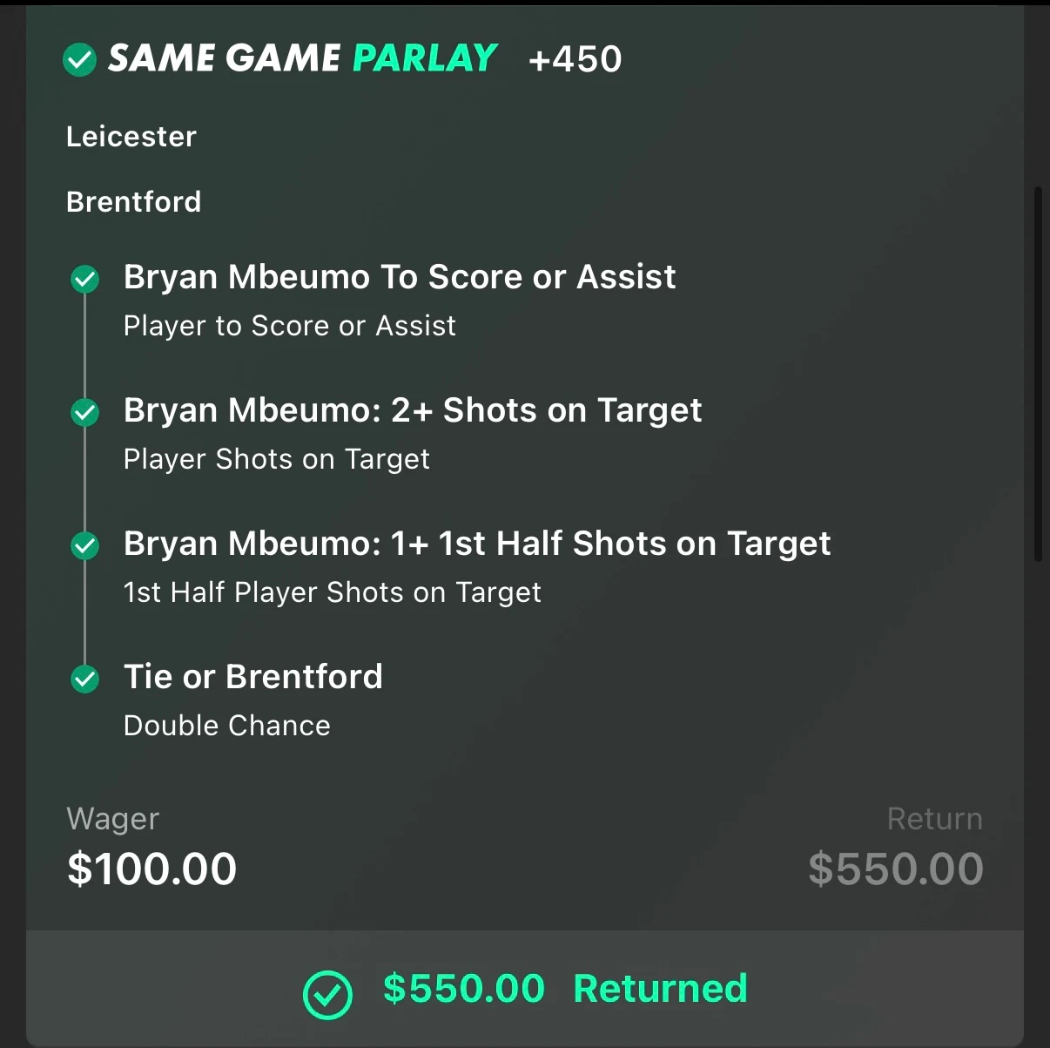This screenshot has width=1050, height=1048.
Task: Click the Player Shots on Target market label
Action: [x=277, y=459]
